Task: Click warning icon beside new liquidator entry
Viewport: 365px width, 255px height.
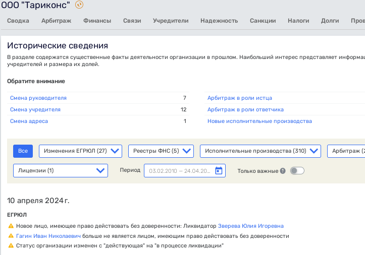Action: [x=11, y=226]
